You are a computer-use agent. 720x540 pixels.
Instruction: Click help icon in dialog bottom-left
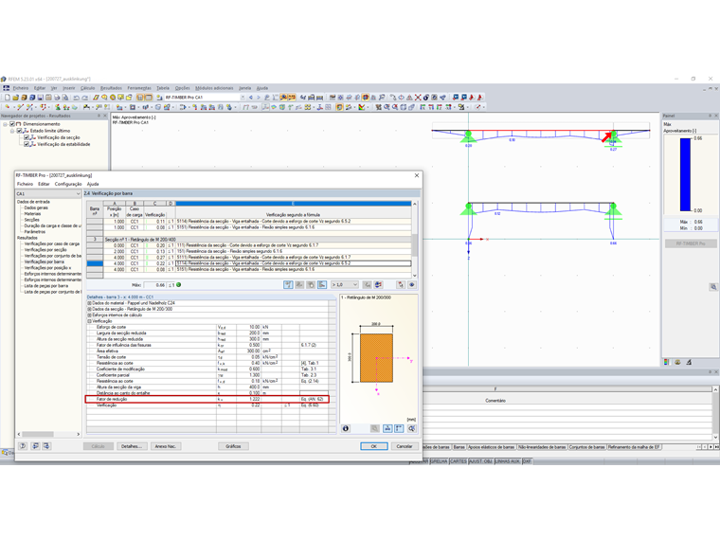(x=23, y=446)
